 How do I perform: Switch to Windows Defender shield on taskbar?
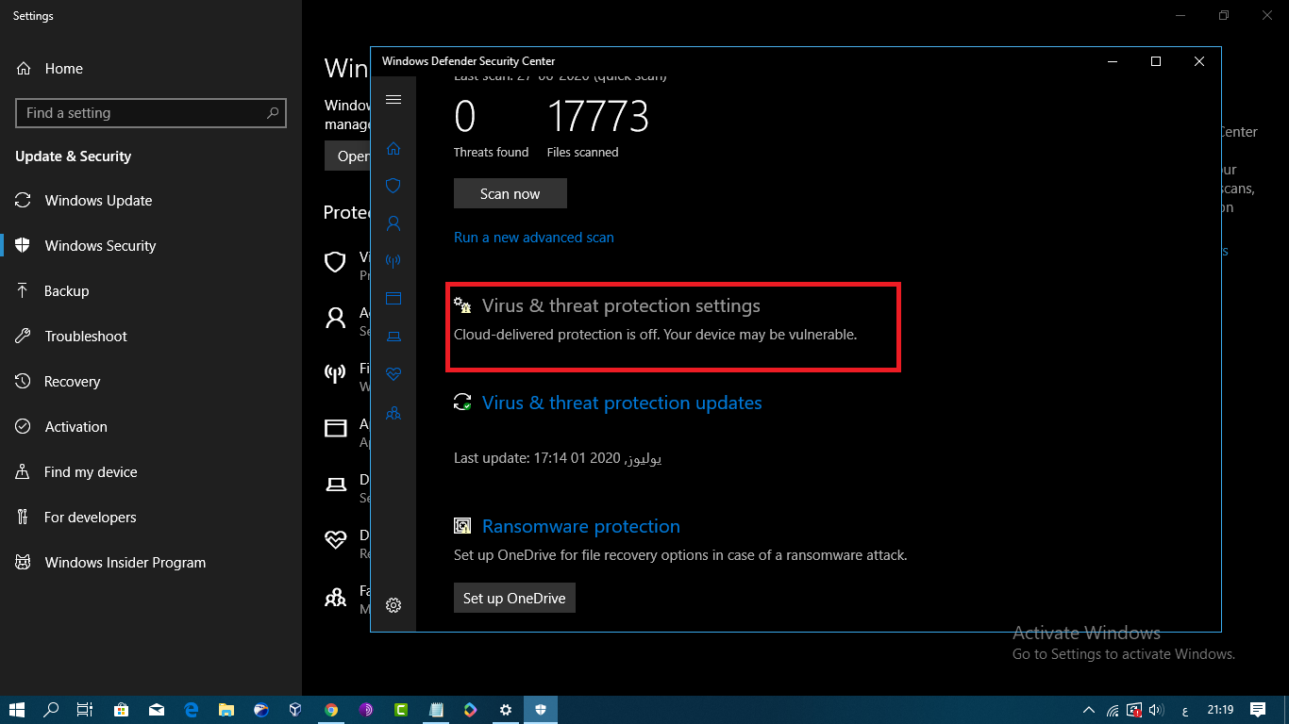tap(541, 710)
